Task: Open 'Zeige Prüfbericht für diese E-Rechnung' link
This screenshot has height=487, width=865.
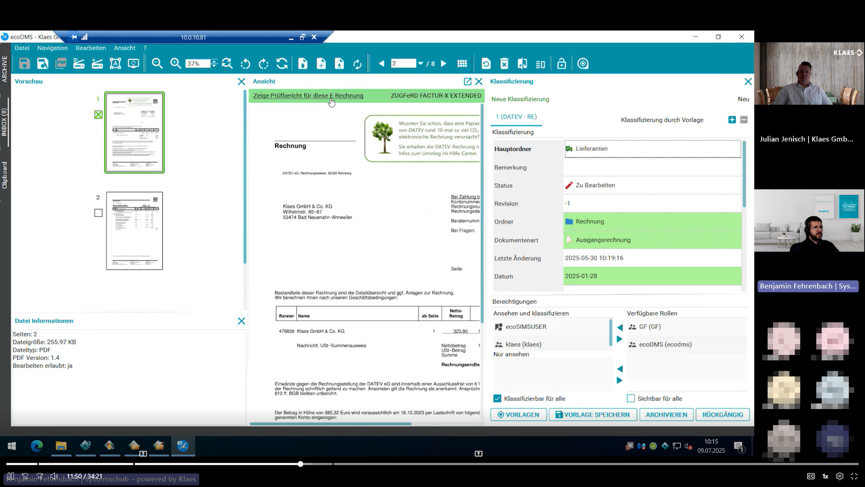Action: (308, 96)
